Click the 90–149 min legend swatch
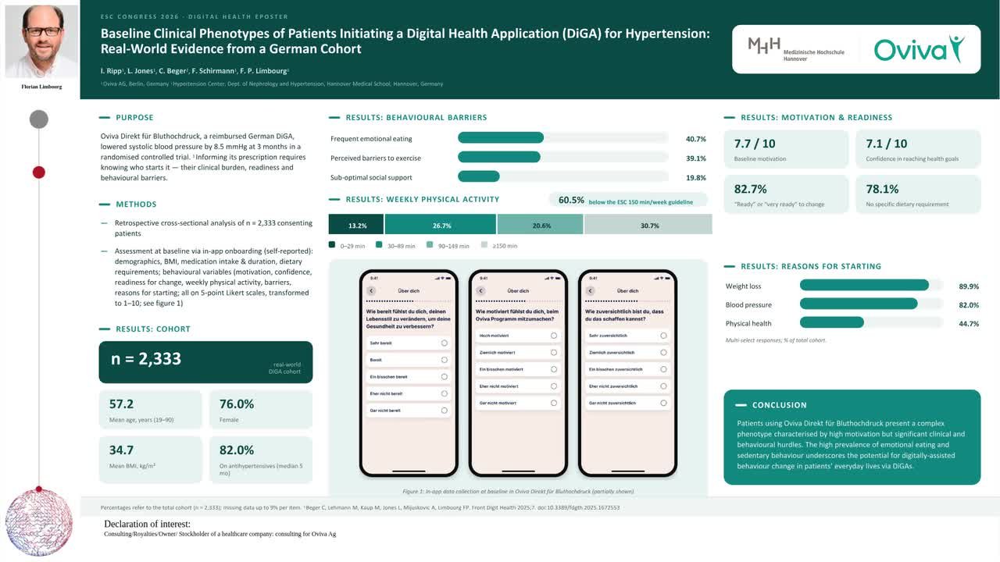The height and width of the screenshot is (562, 1000). tap(430, 245)
